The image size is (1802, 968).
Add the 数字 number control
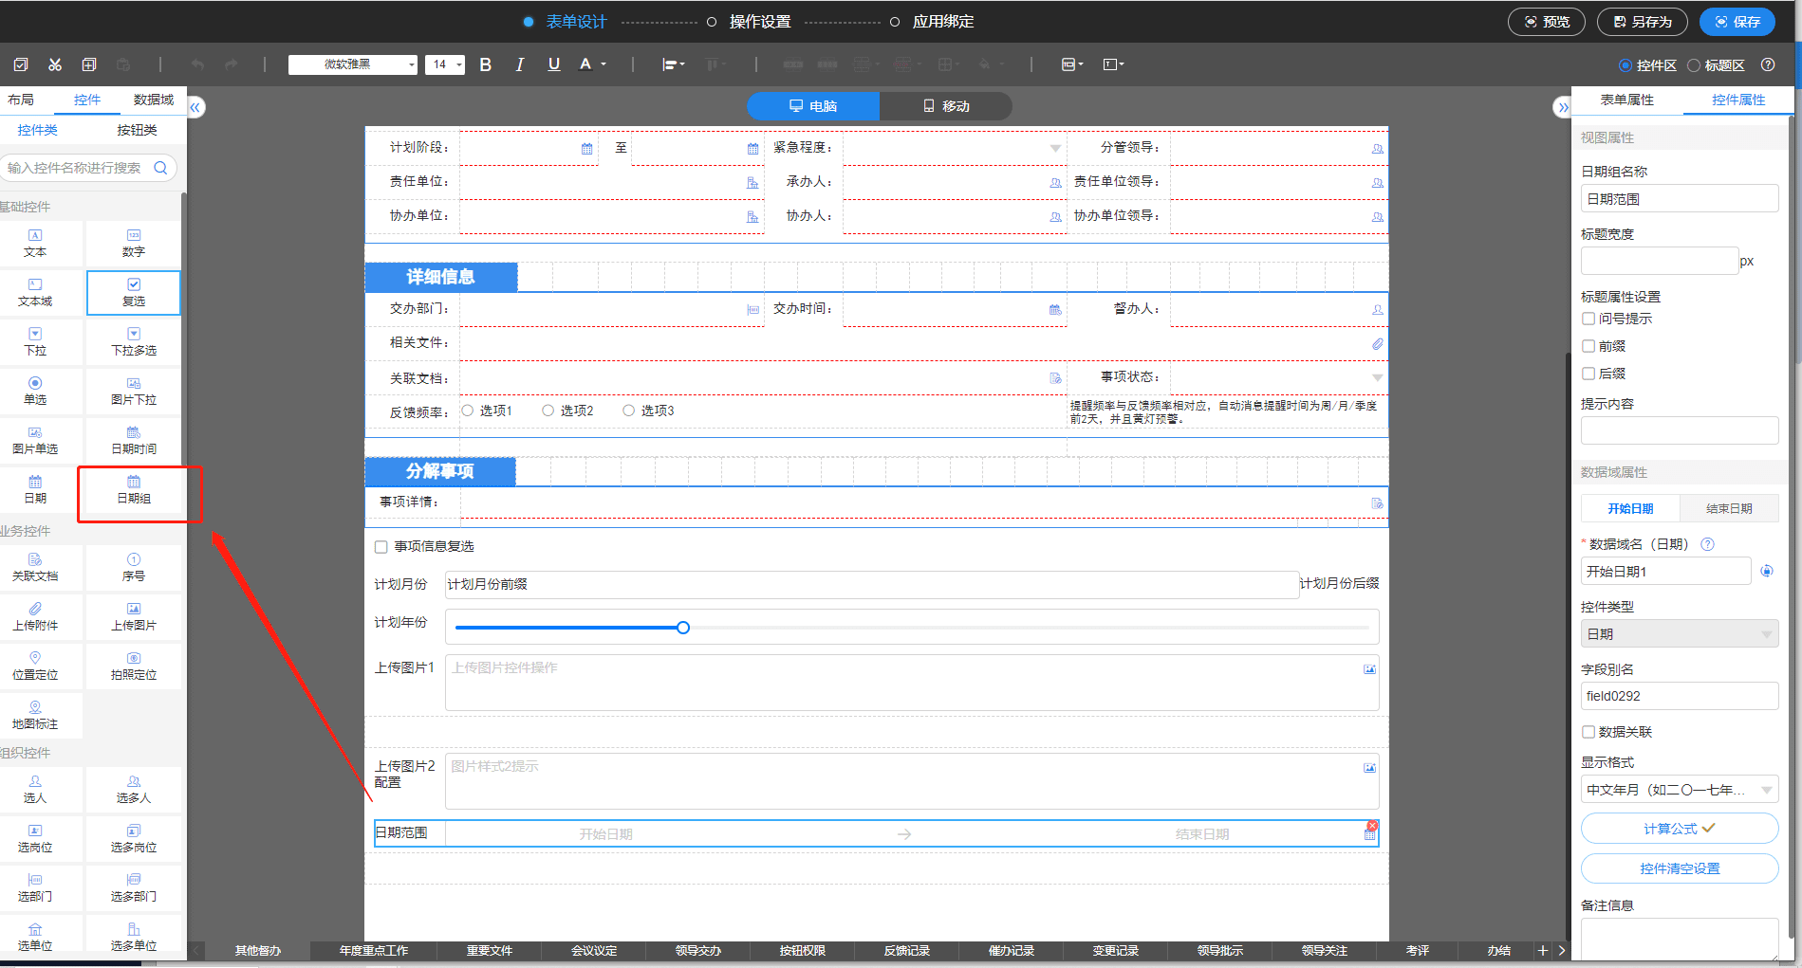point(134,244)
